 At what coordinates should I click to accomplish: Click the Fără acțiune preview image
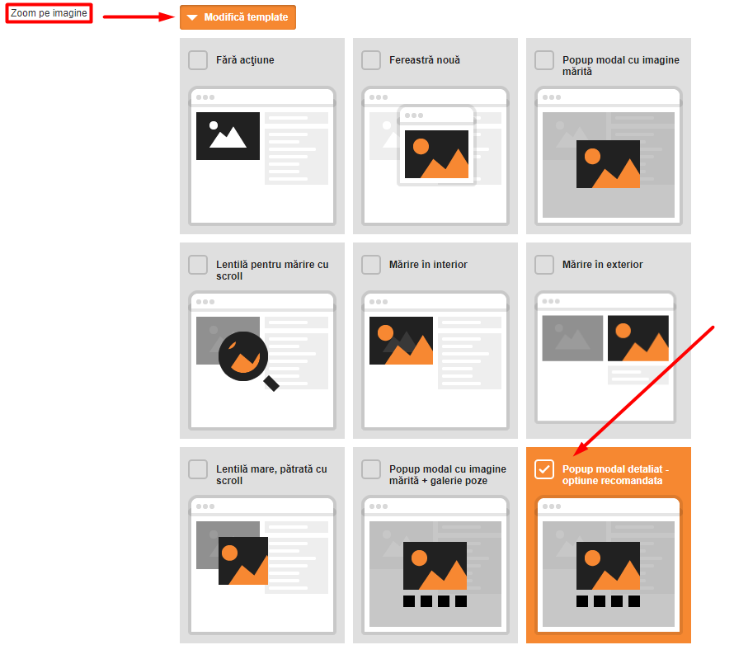tap(262, 156)
